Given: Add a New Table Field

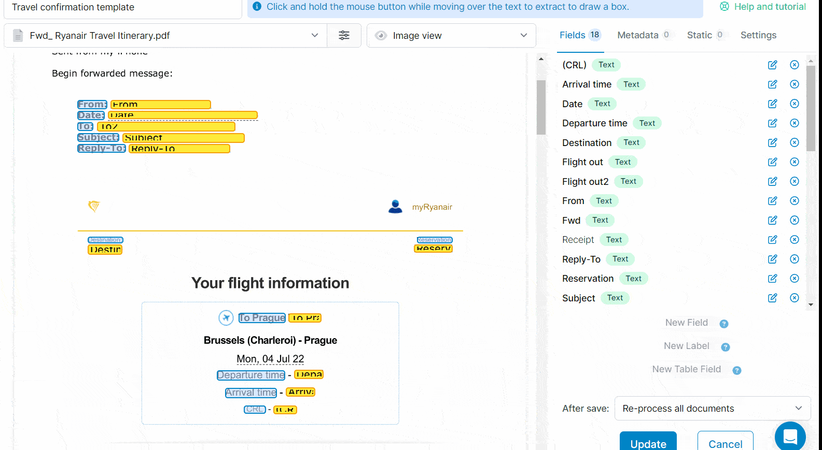Looking at the screenshot, I should point(687,369).
